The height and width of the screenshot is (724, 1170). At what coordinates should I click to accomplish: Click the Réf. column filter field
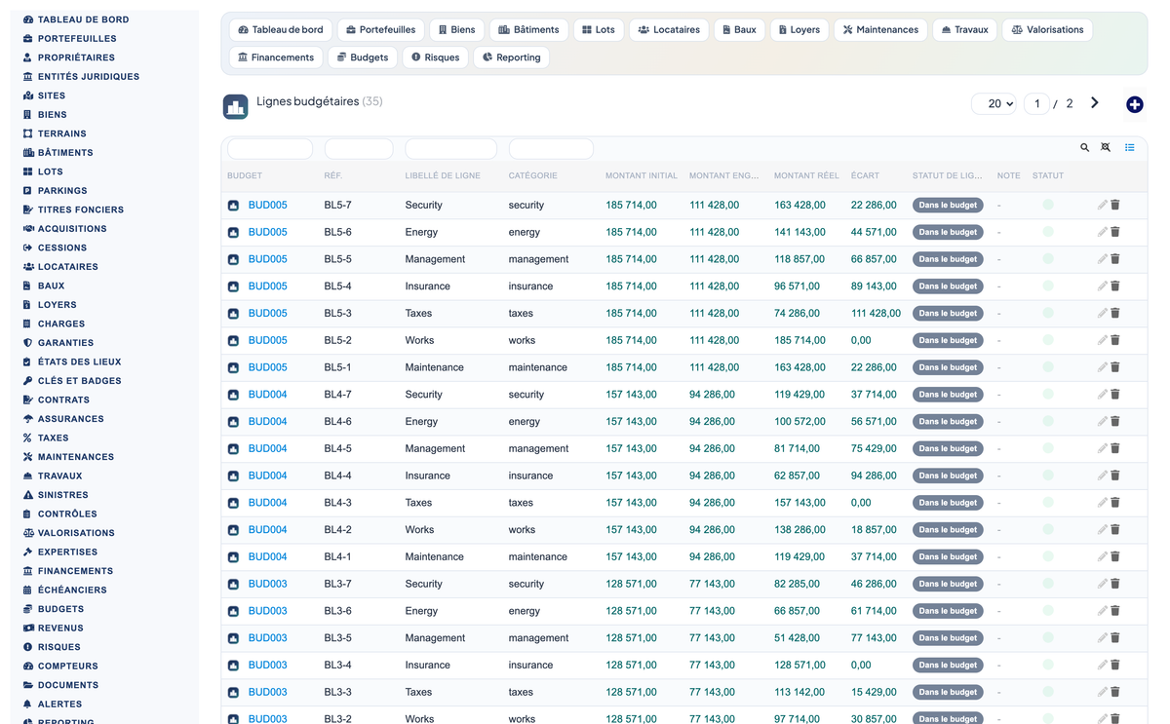(x=359, y=149)
